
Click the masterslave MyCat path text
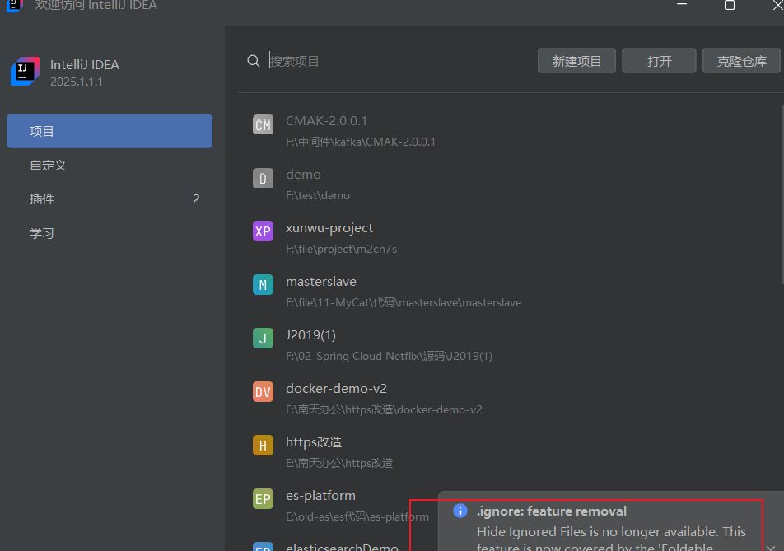404,302
